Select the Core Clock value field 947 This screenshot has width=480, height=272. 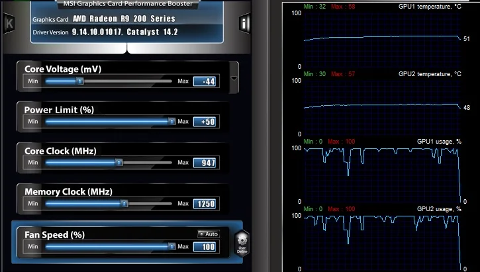(205, 163)
